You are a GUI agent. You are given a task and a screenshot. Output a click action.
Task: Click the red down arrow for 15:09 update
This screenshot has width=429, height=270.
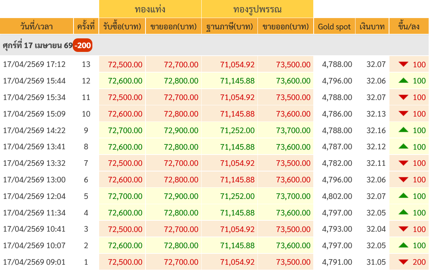tap(403, 114)
